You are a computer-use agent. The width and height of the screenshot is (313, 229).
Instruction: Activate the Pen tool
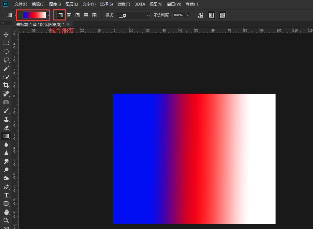(x=6, y=187)
